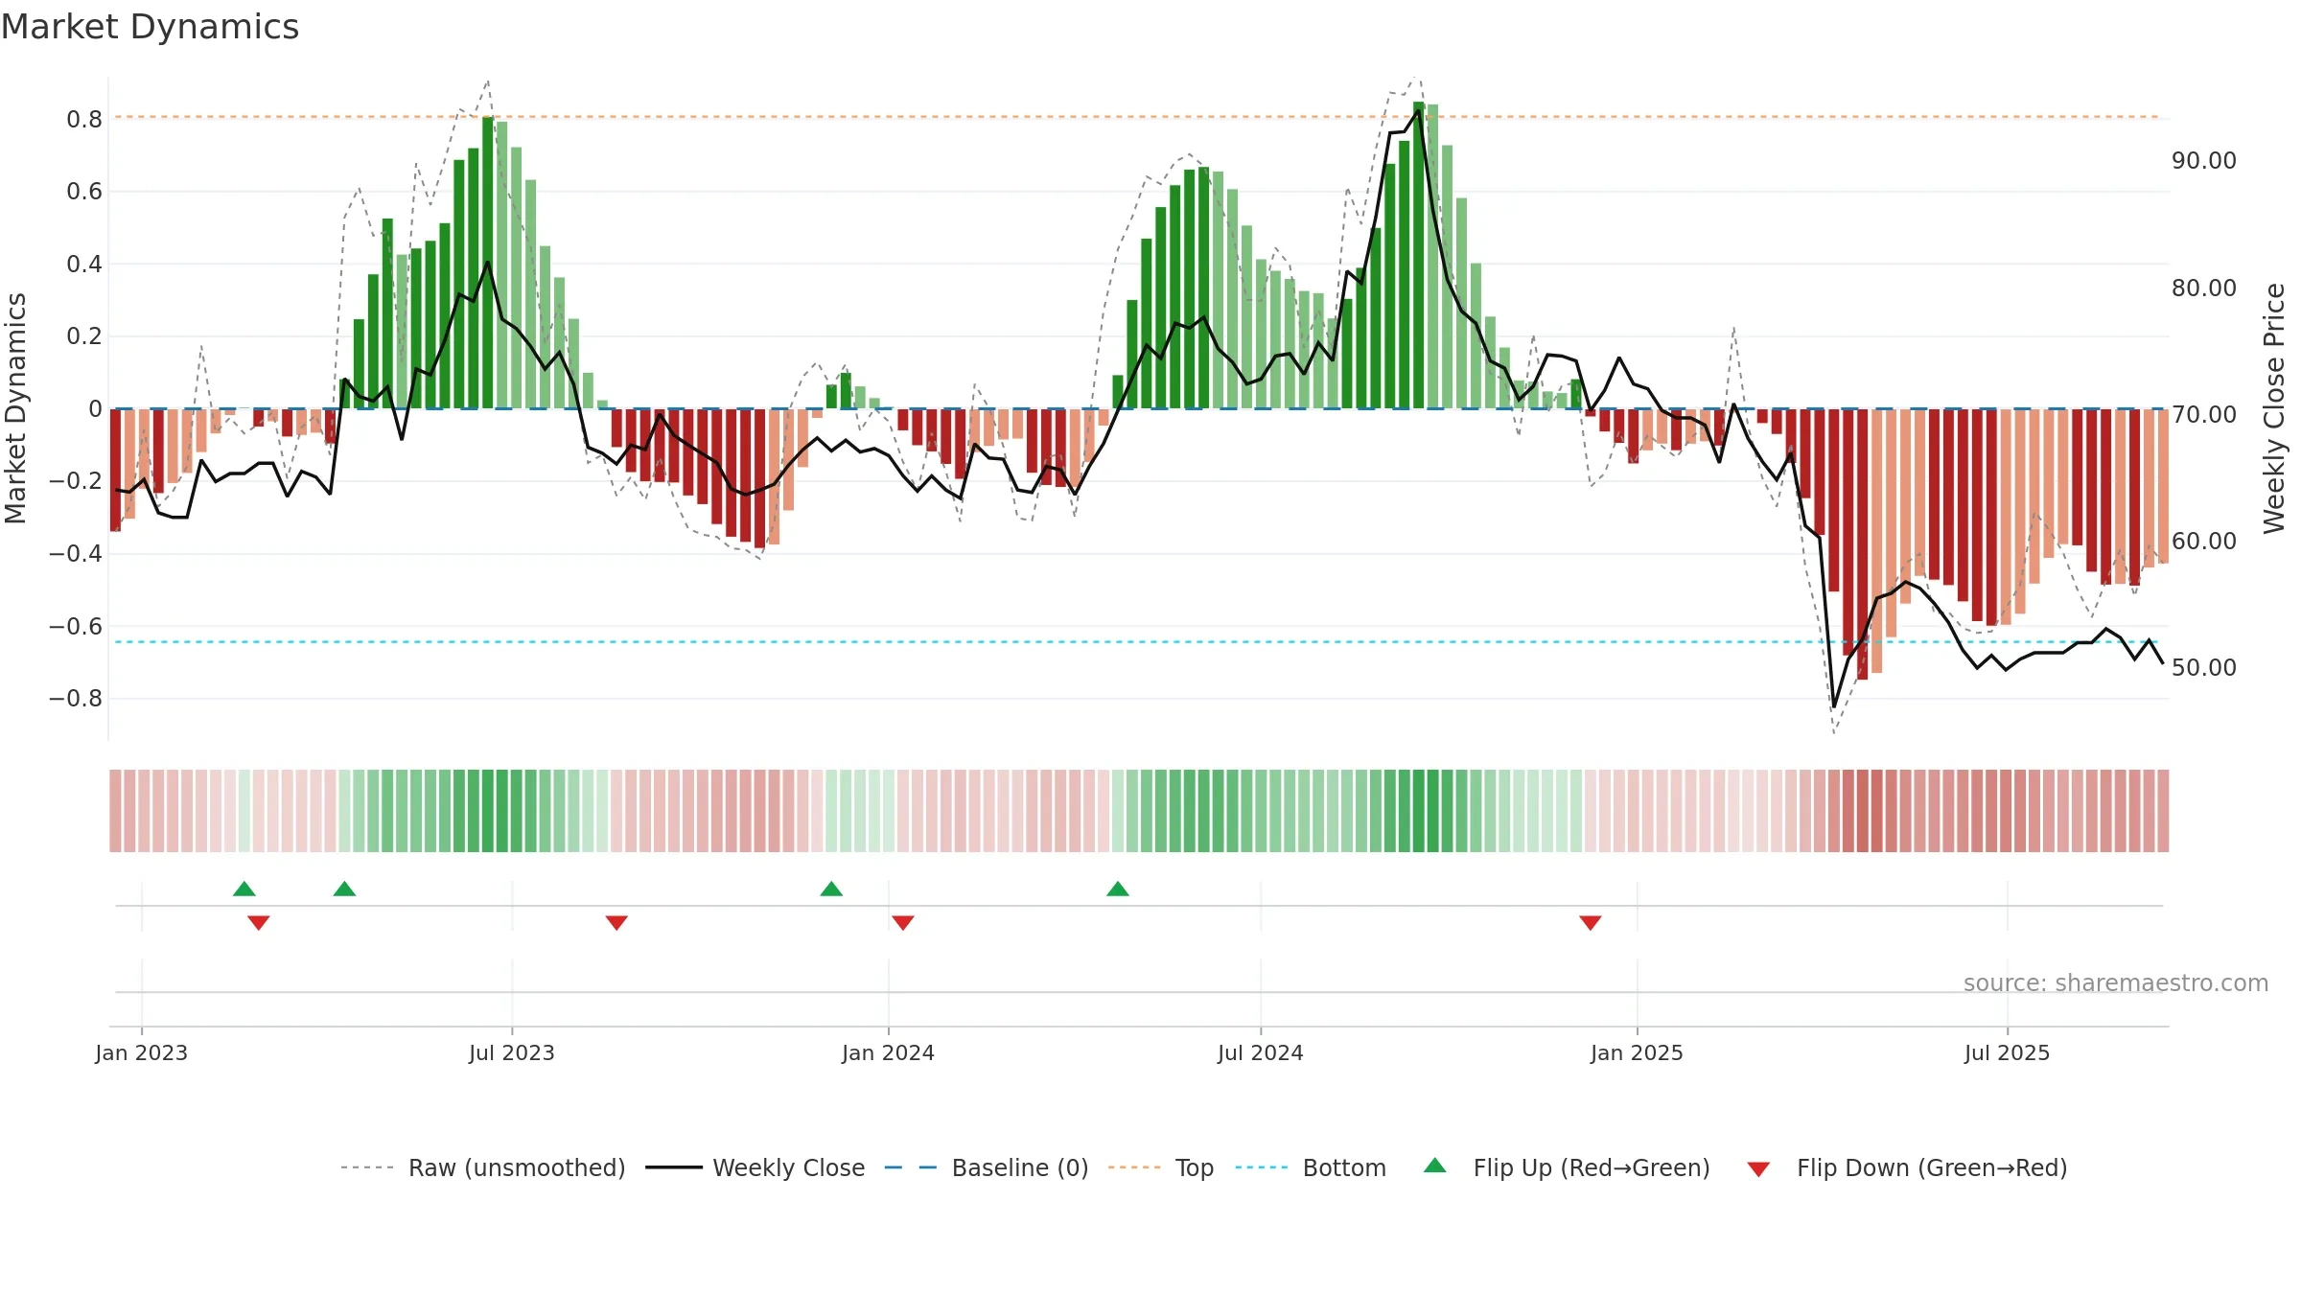Image resolution: width=2301 pixels, height=1294 pixels.
Task: Select the green flip-up marker just before Jan 2024
Action: coord(831,889)
